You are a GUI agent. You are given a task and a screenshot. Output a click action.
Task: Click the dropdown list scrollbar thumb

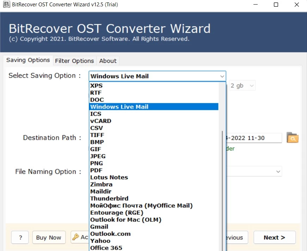(222, 191)
